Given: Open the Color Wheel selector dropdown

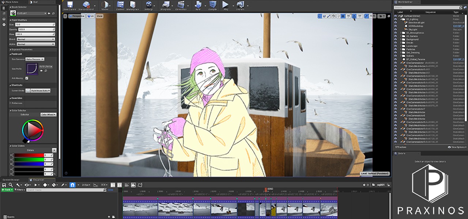Looking at the screenshot, I should click(x=48, y=115).
